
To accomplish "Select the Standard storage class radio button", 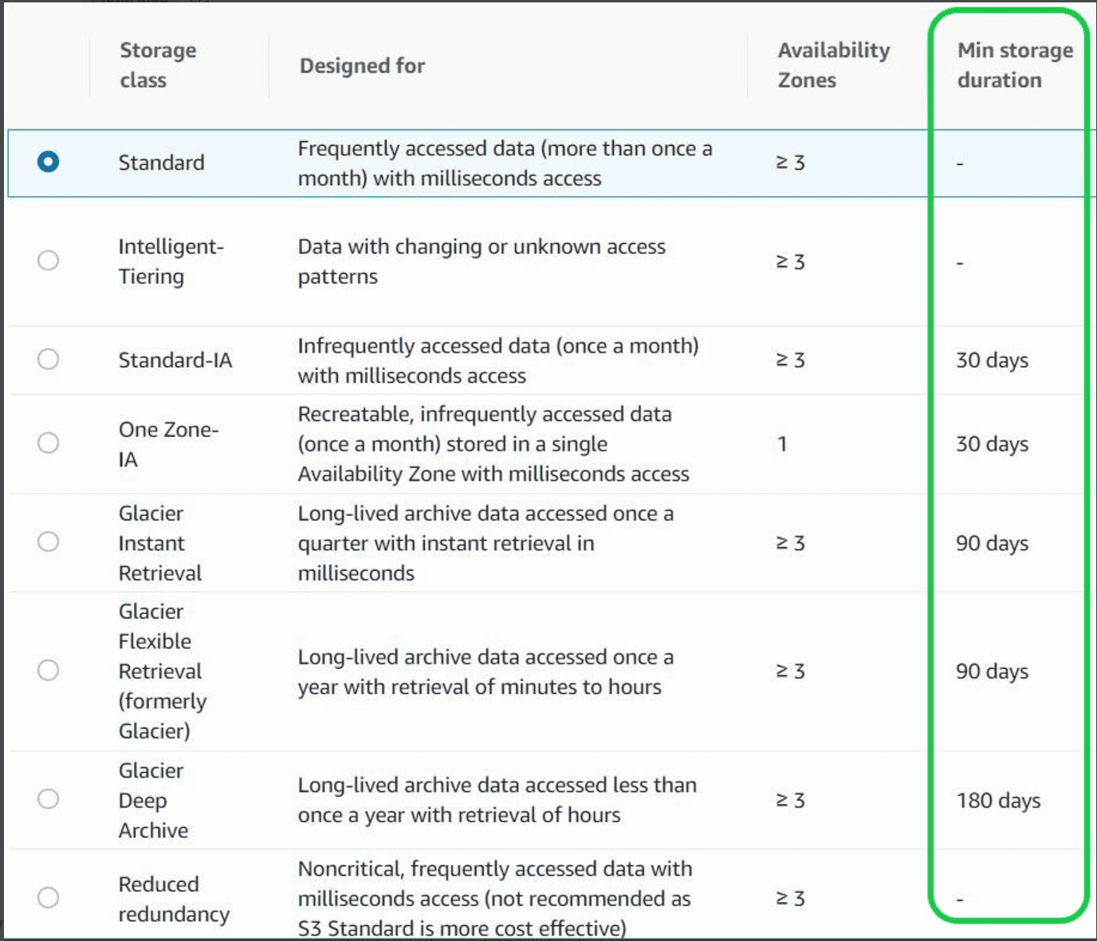I will coord(48,162).
